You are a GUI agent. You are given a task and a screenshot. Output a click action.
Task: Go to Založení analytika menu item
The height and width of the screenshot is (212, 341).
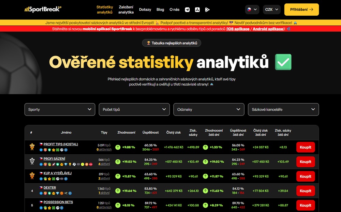[x=126, y=10]
